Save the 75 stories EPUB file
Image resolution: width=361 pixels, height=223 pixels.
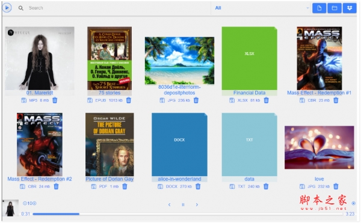[x=90, y=100]
